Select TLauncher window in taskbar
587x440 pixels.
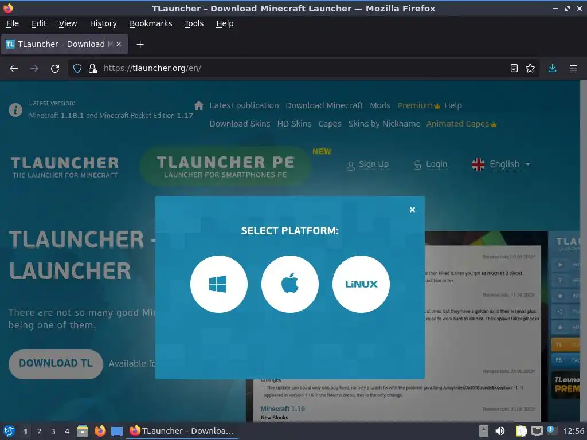pos(182,431)
